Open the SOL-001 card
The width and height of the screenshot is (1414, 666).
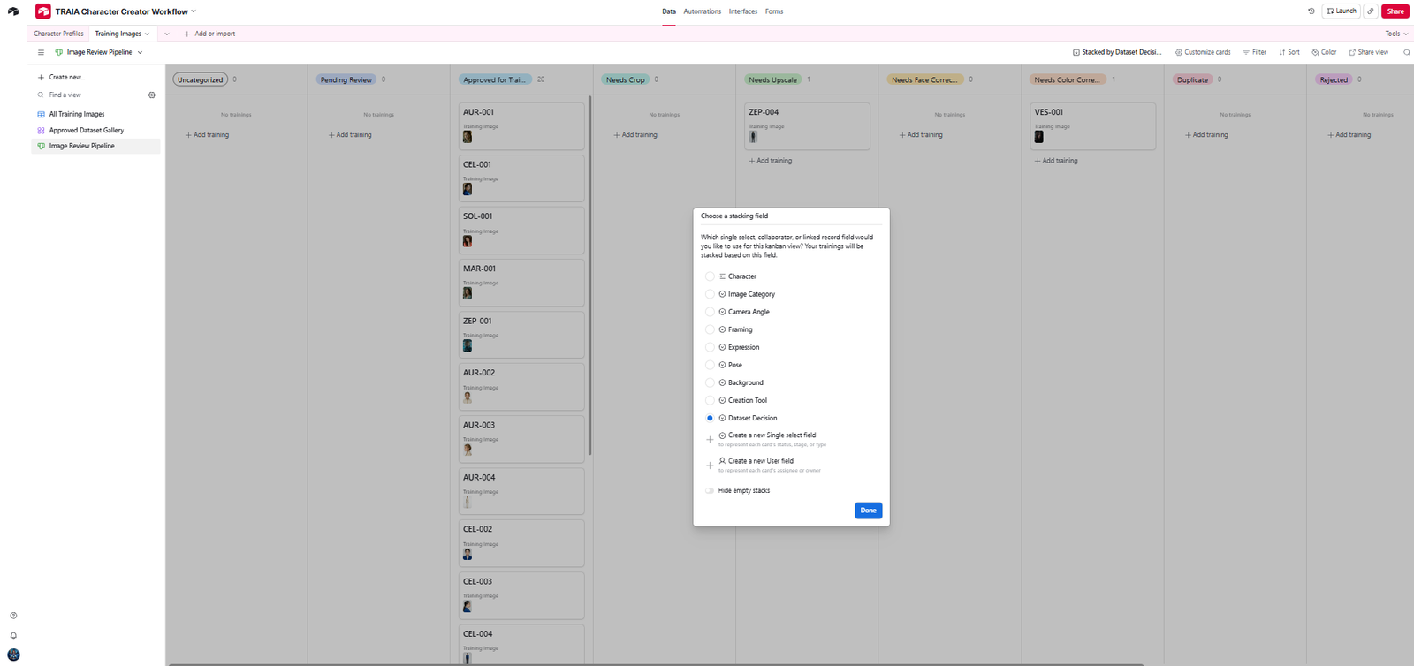tap(521, 231)
